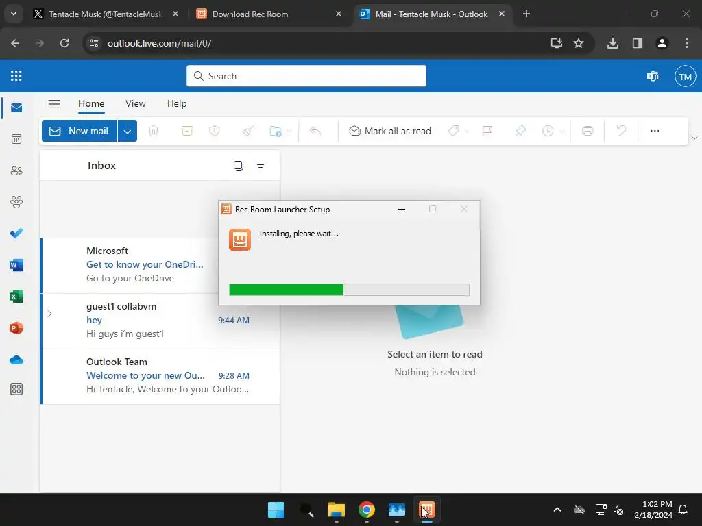Select the View ribbon tab
Viewport: 702px width, 526px height.
(x=136, y=104)
